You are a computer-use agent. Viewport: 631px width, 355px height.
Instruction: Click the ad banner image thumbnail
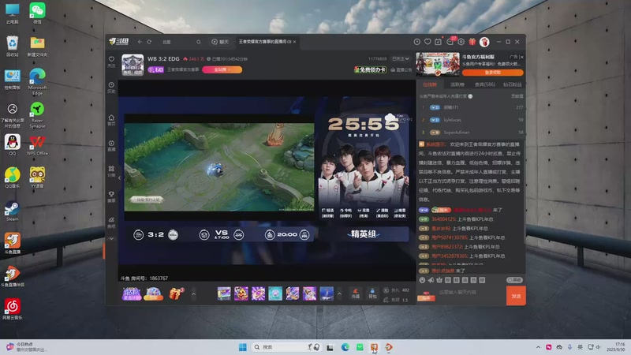(438, 65)
